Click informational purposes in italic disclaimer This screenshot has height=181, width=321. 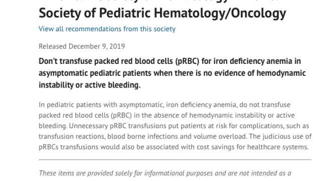click(179, 173)
